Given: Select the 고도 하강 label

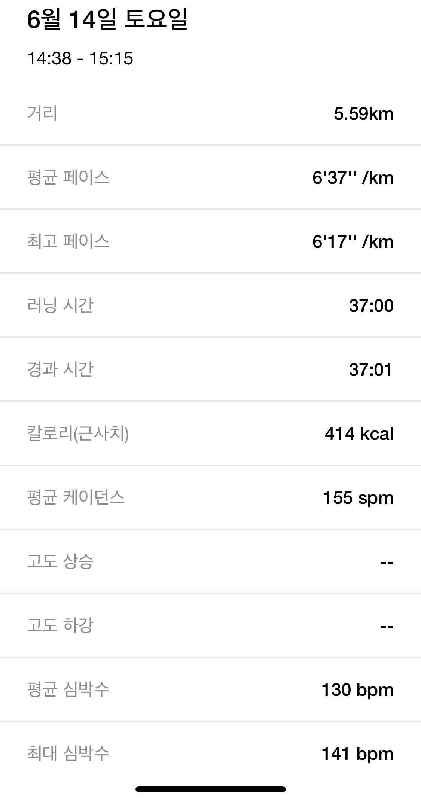Looking at the screenshot, I should [60, 625].
